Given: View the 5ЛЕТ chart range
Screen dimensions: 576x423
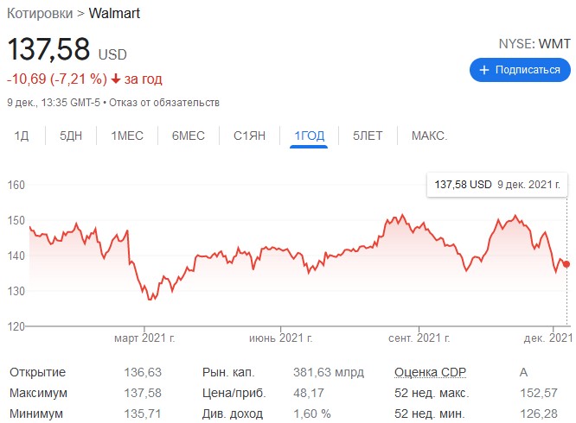Looking at the screenshot, I should (x=368, y=136).
